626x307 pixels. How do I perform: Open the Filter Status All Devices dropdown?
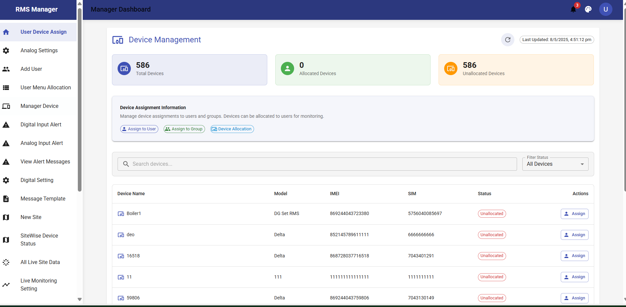click(555, 164)
